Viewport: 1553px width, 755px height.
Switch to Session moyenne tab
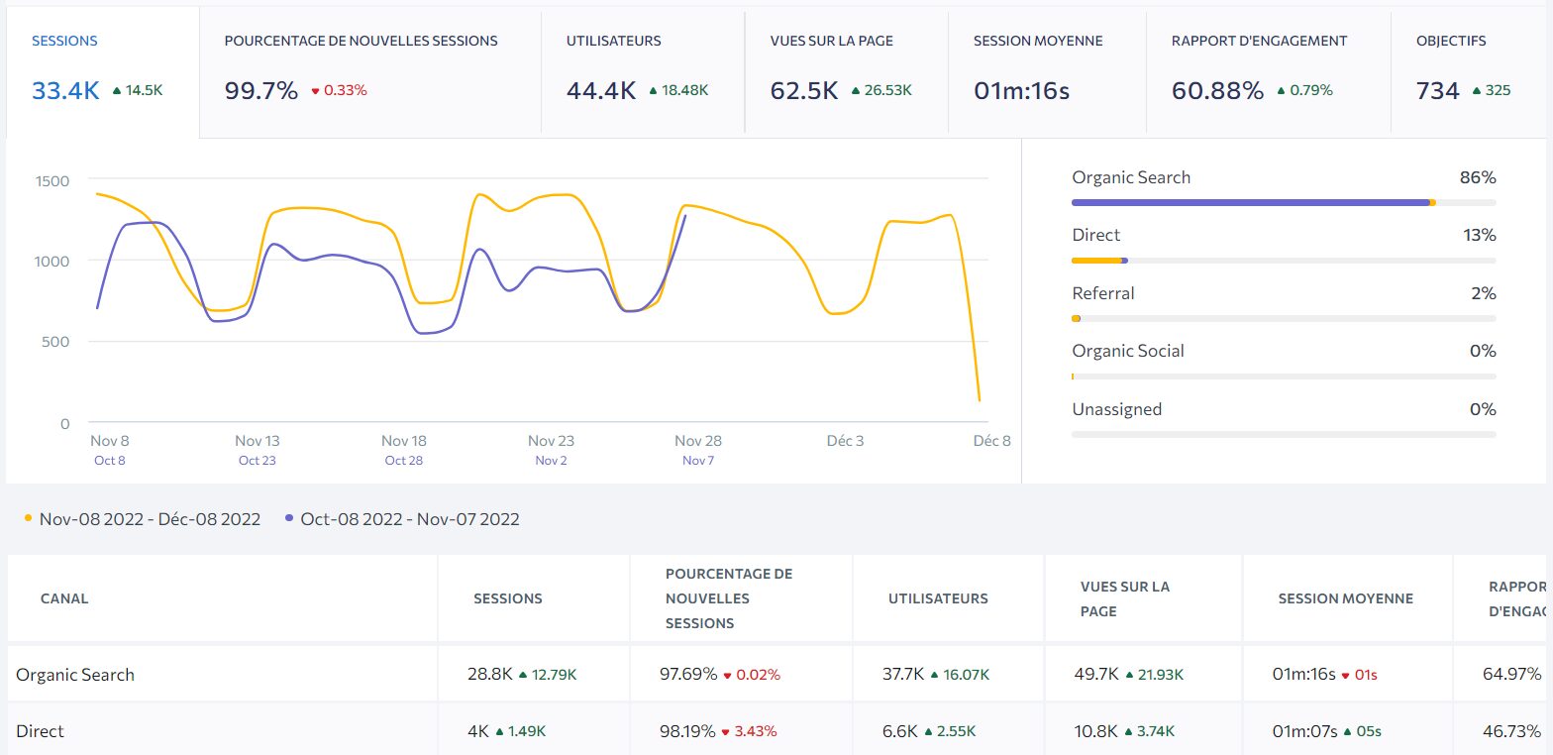(1047, 71)
